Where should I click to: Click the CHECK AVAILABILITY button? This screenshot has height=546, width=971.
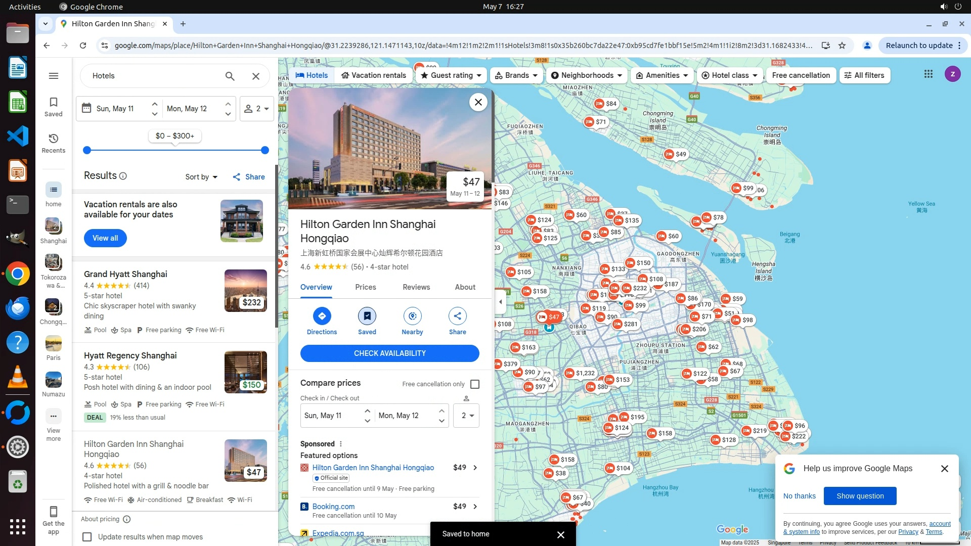pos(389,353)
